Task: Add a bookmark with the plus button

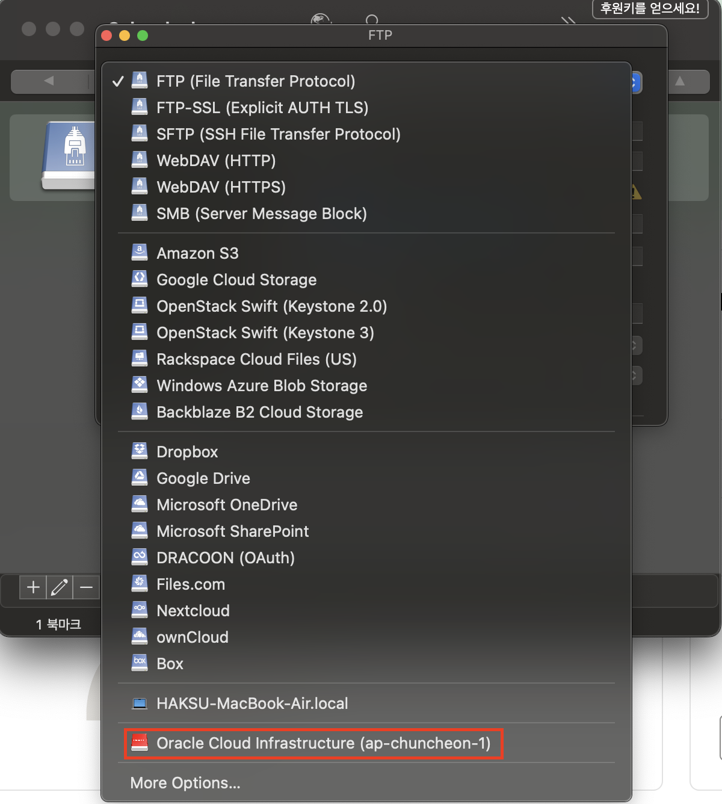Action: (x=34, y=587)
